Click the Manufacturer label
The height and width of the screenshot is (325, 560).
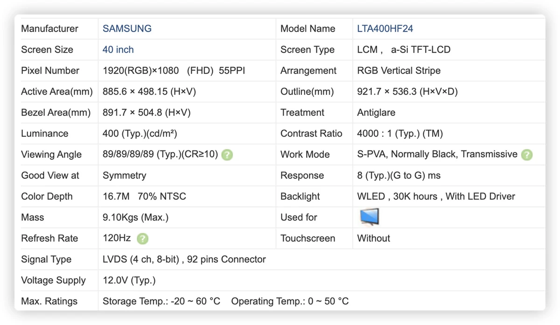[x=49, y=28]
